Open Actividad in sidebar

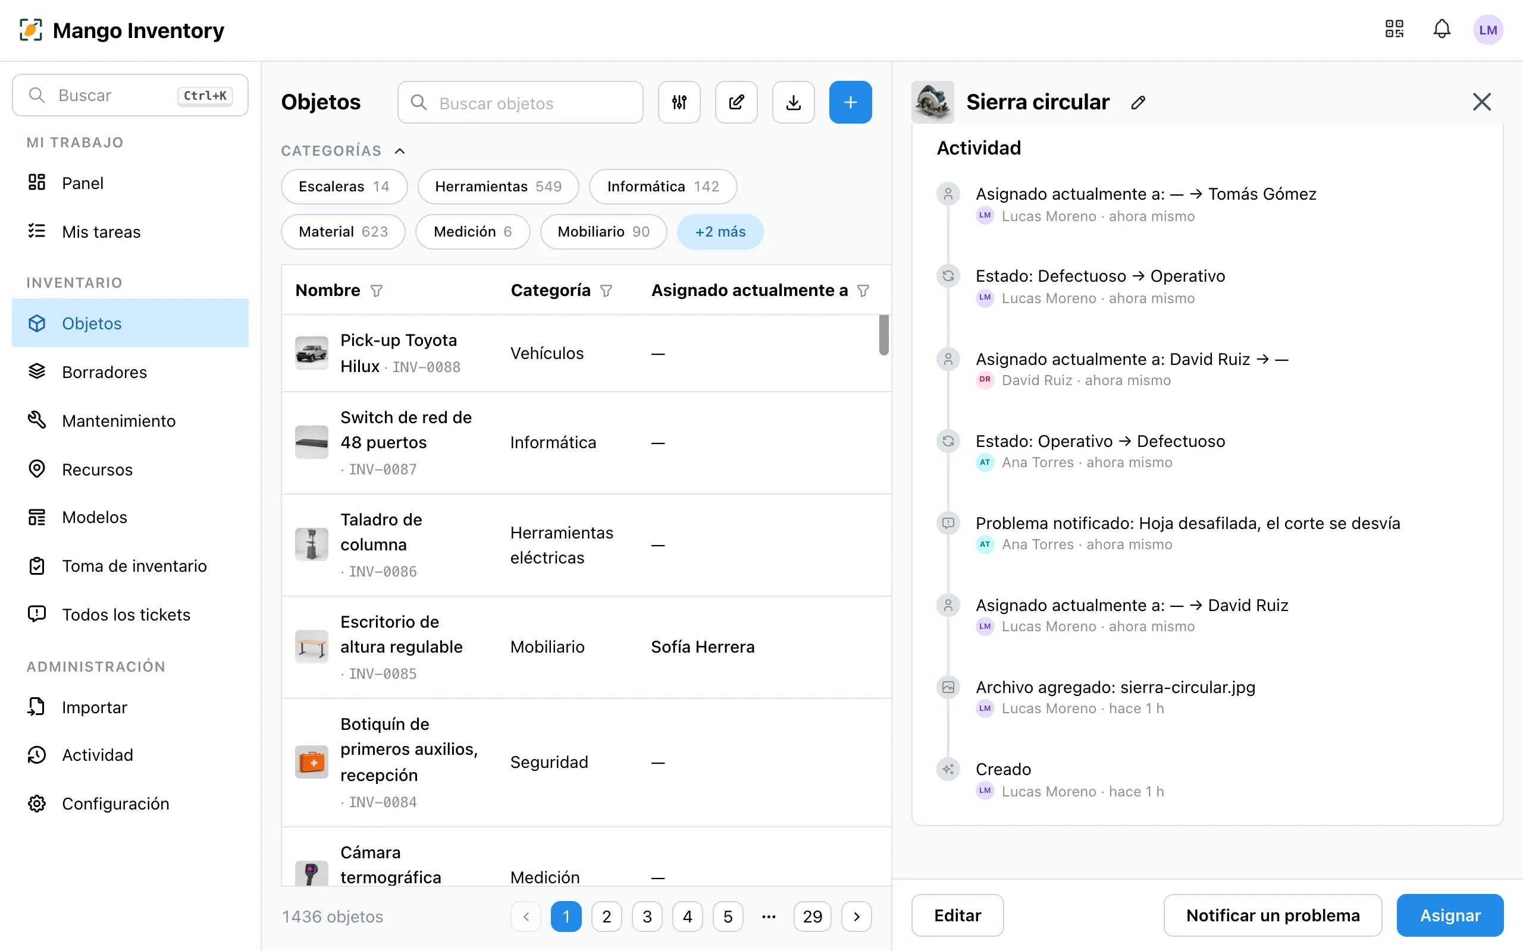click(x=130, y=755)
